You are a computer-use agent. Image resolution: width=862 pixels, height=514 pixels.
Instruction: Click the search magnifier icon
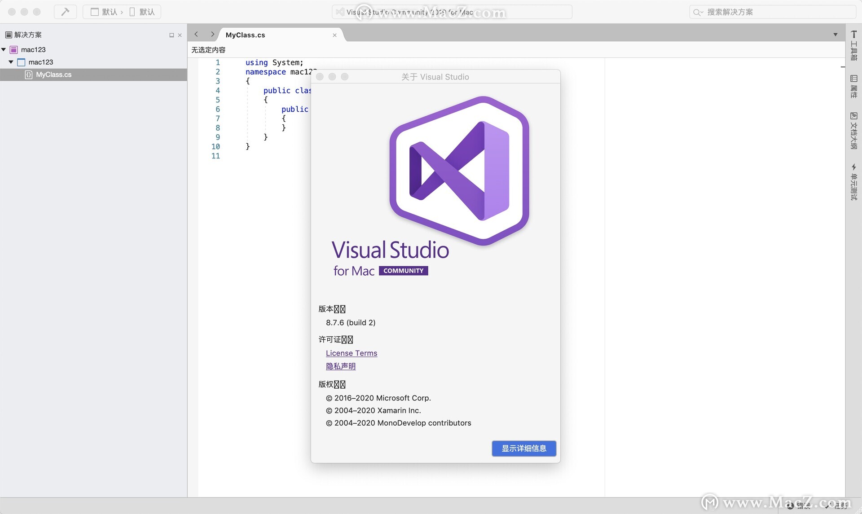(697, 12)
